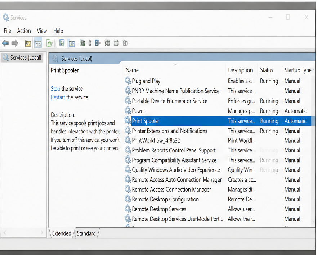The image size is (317, 255).
Task: Select Services (Local) in the console tree
Action: point(26,58)
